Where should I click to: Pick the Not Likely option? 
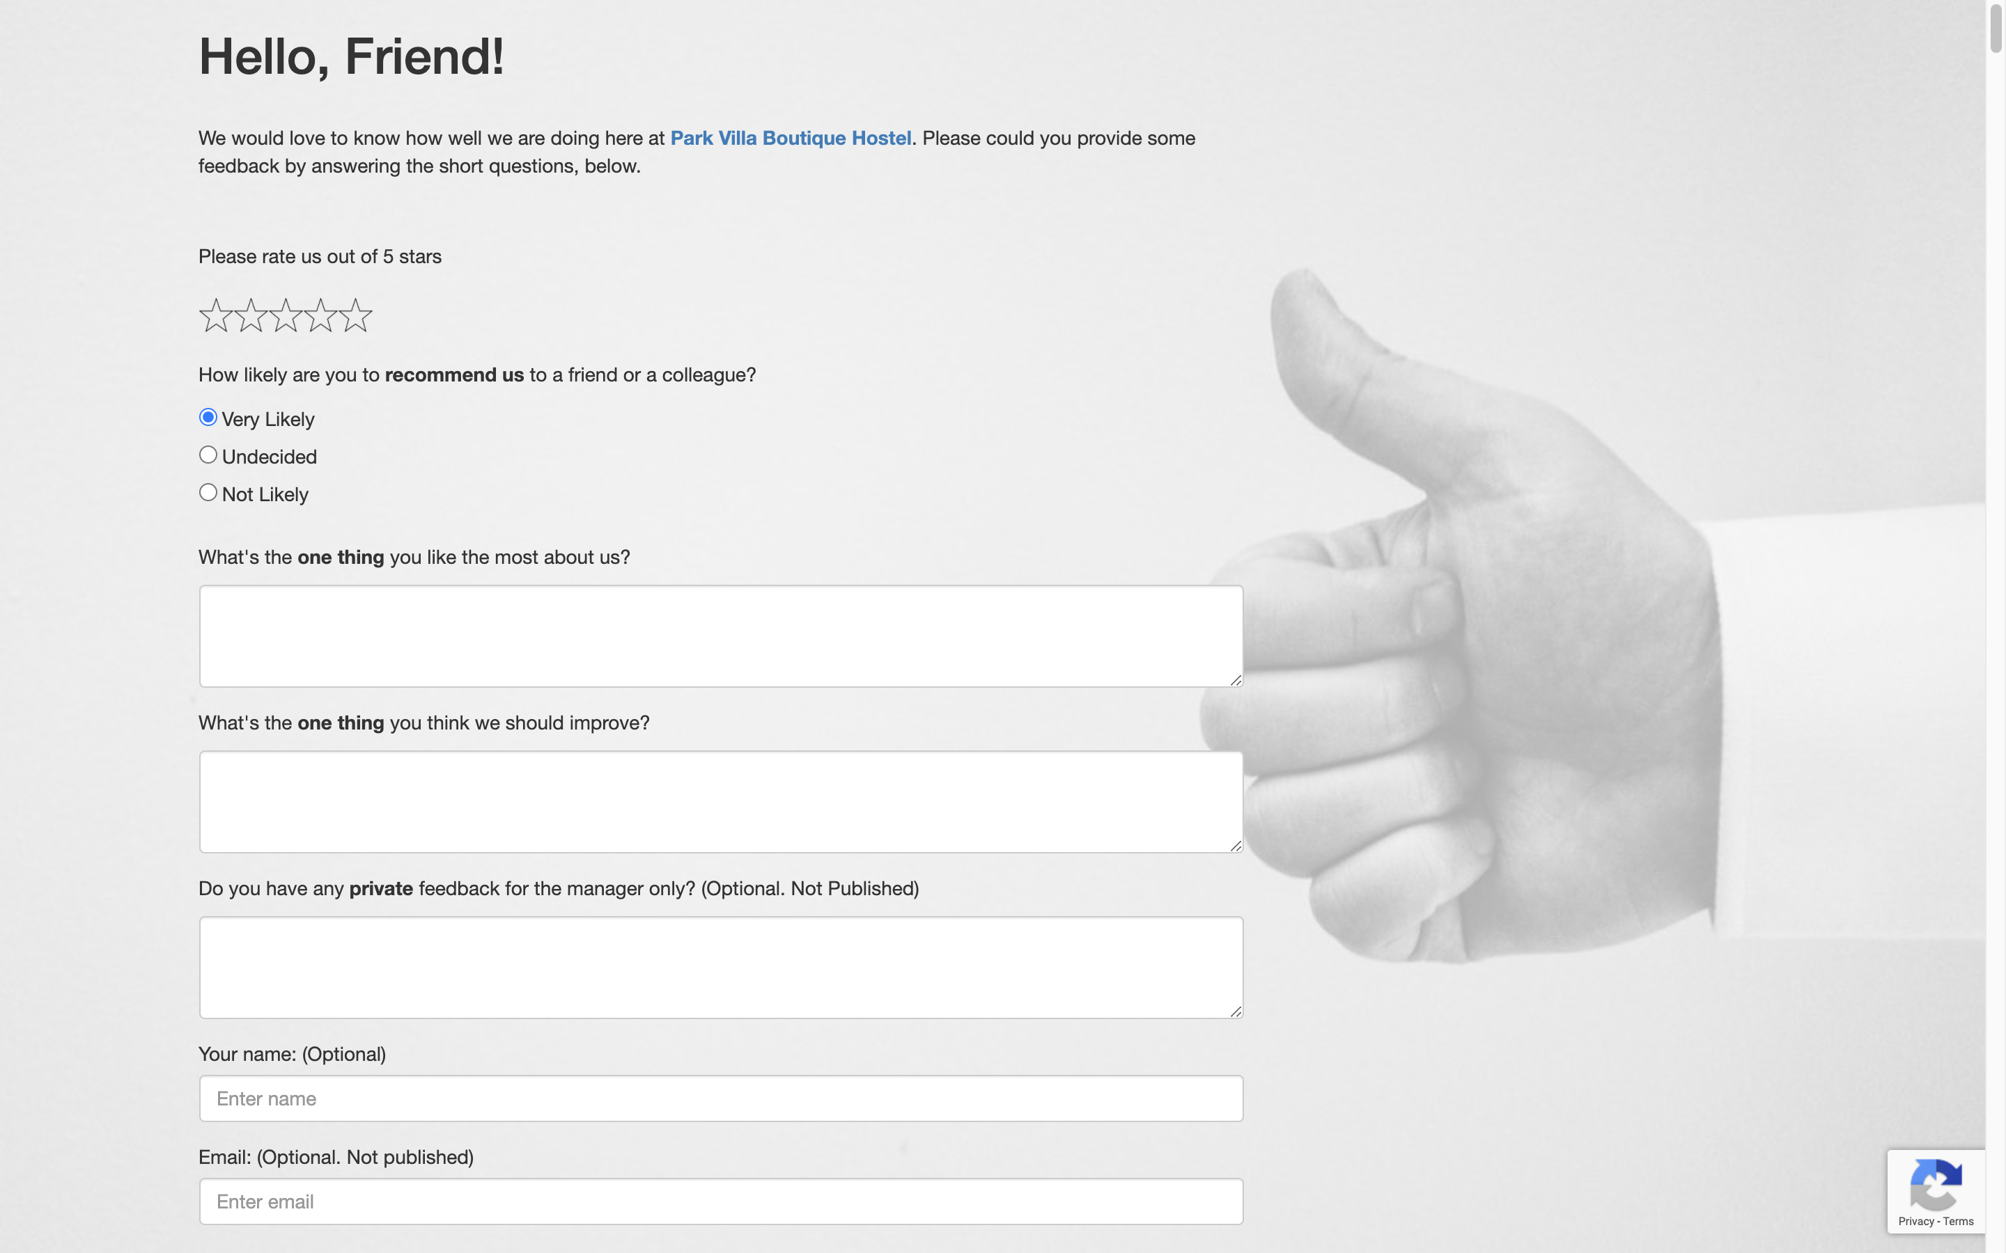point(208,493)
